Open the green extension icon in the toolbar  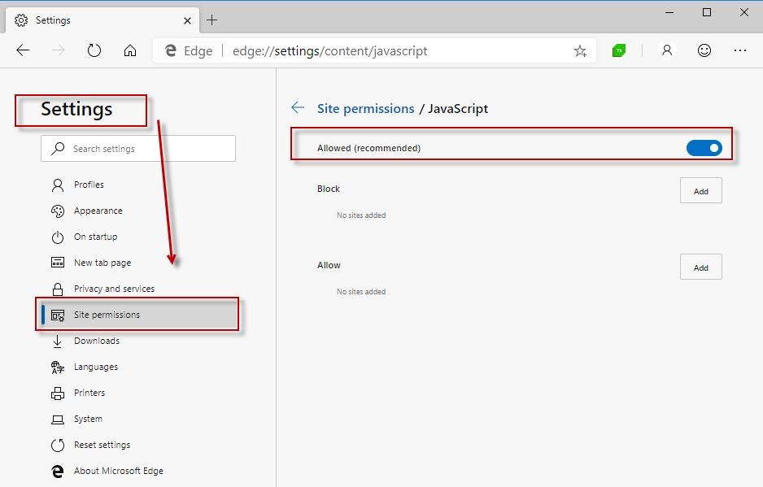[619, 50]
